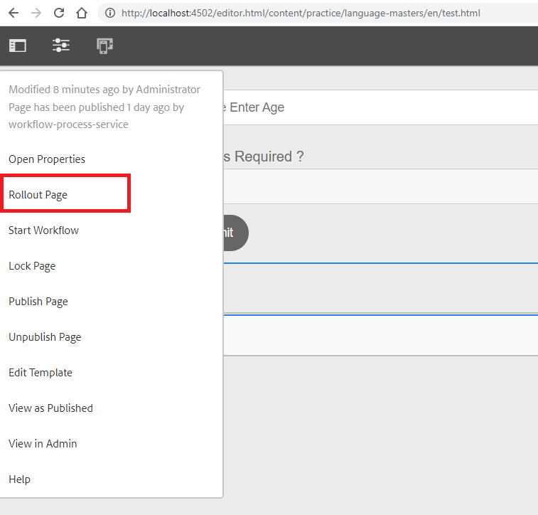Toggle the side panel icon

tap(18, 46)
